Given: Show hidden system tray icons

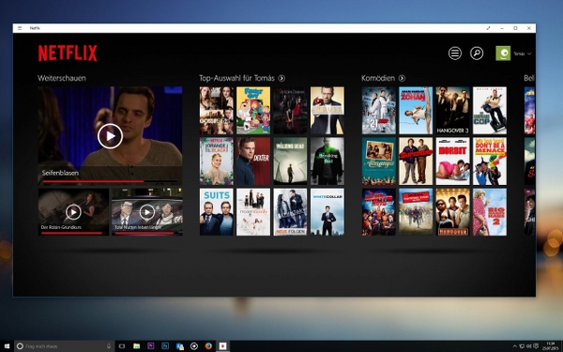Looking at the screenshot, I should [514, 346].
